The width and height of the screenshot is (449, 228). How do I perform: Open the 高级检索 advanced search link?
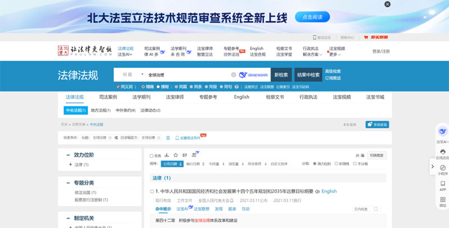pyautogui.click(x=333, y=71)
